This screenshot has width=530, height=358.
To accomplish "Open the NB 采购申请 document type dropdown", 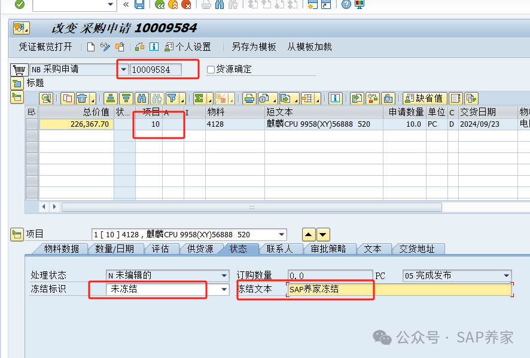I will [x=123, y=69].
